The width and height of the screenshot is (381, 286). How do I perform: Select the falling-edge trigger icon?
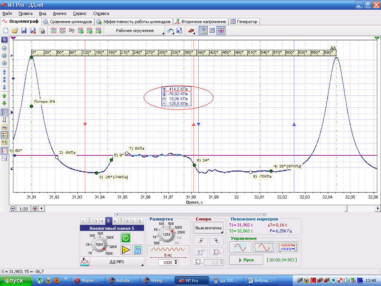coord(217,241)
